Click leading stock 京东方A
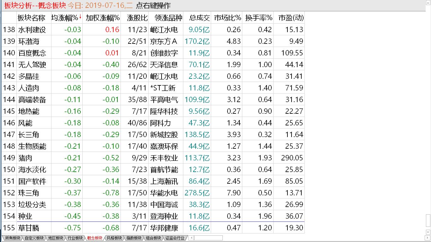431x242 pixels. click(164, 41)
